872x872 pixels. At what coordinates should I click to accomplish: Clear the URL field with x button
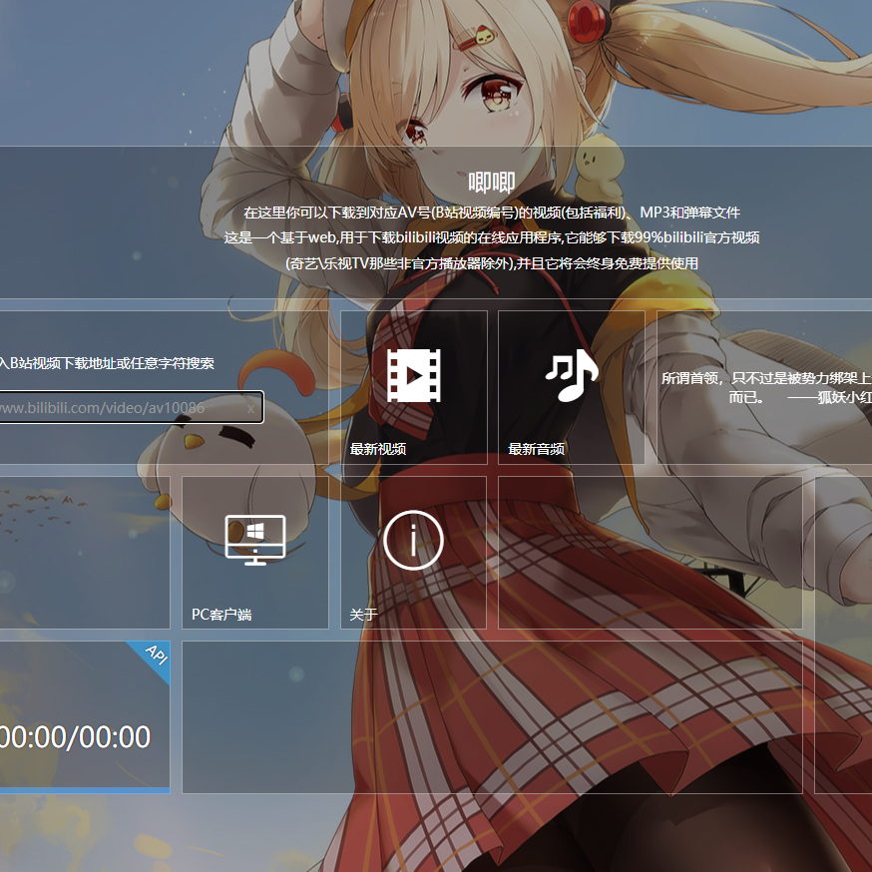[250, 408]
